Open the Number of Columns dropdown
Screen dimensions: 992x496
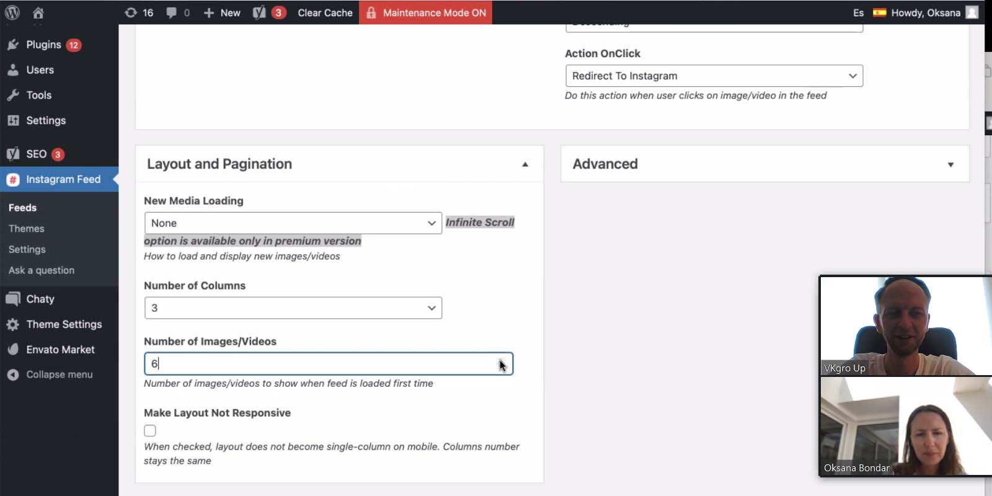point(293,308)
